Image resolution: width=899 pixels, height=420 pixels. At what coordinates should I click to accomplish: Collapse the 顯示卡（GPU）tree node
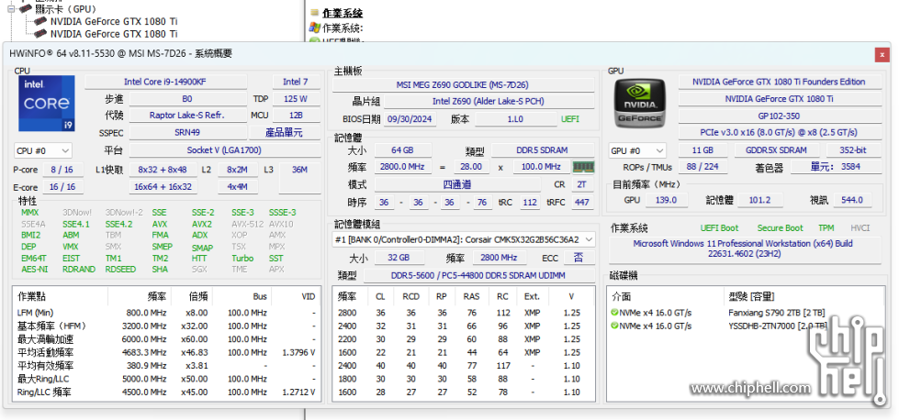coord(11,8)
